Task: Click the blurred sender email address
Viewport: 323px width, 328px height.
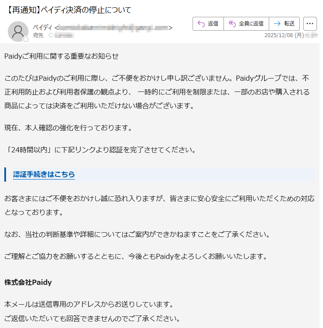Action: pos(113,28)
